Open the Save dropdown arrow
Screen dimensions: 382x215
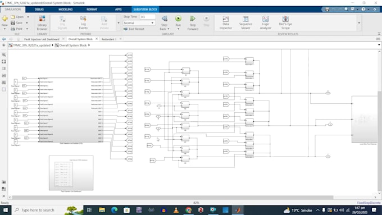click(27, 23)
